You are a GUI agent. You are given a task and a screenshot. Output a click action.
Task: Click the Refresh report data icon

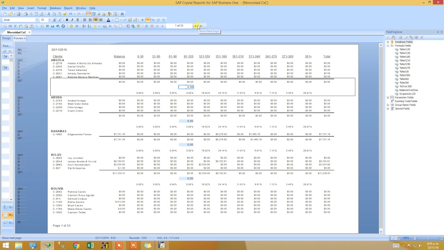tap(146, 26)
